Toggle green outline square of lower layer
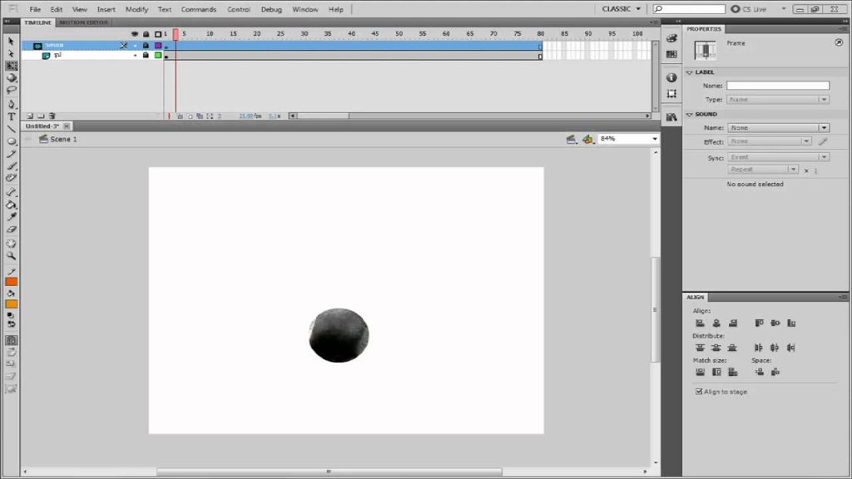 [x=158, y=56]
